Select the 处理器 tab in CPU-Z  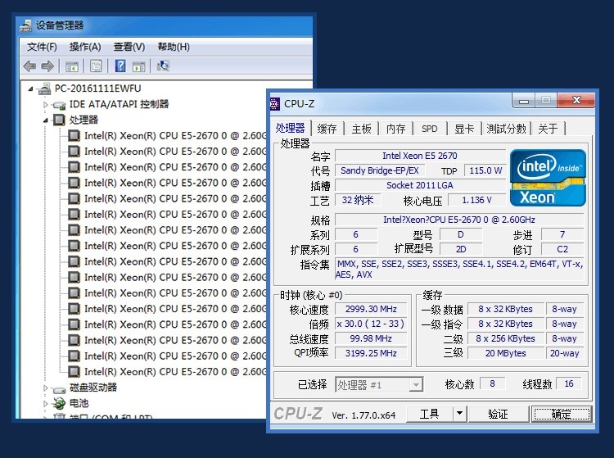[x=290, y=128]
